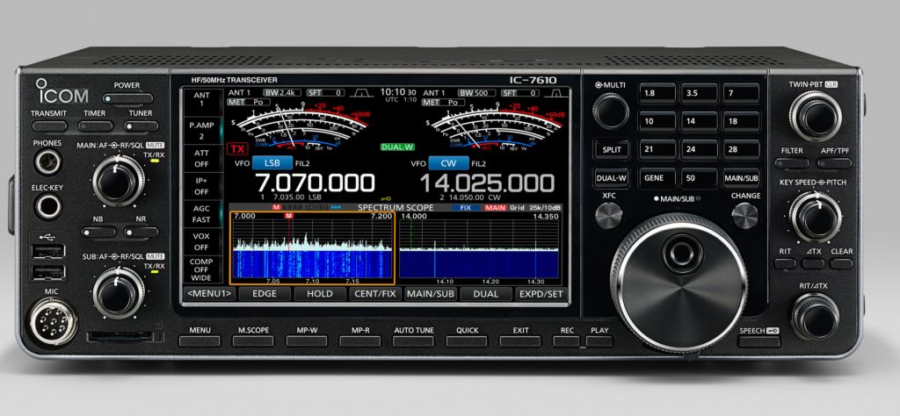The width and height of the screenshot is (900, 416).
Task: Tap the POWER button
Action: [127, 99]
